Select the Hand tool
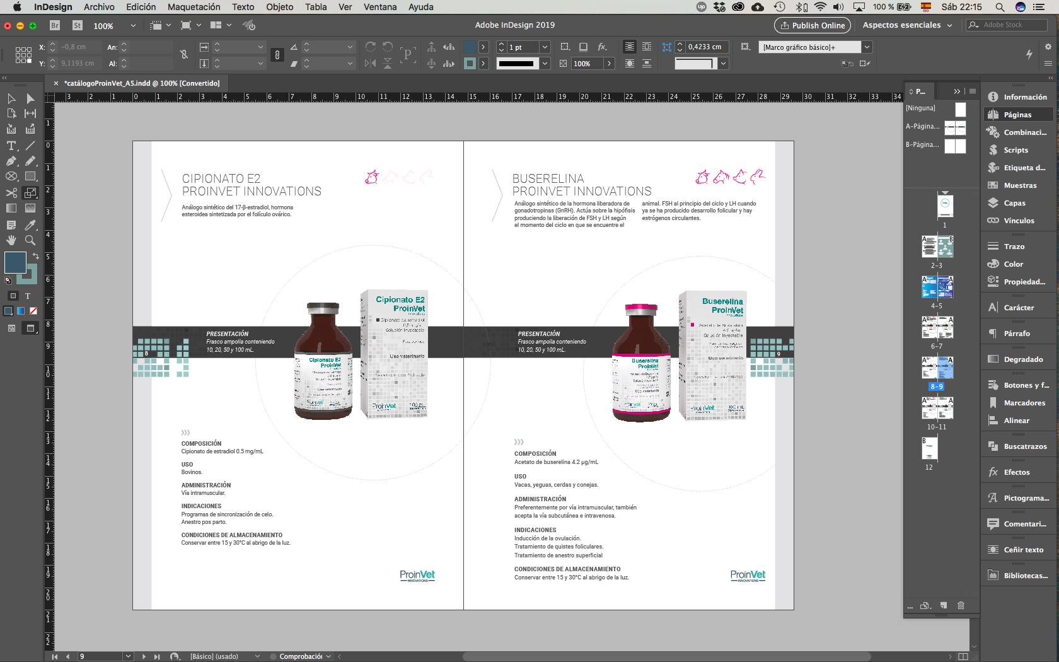 point(11,240)
